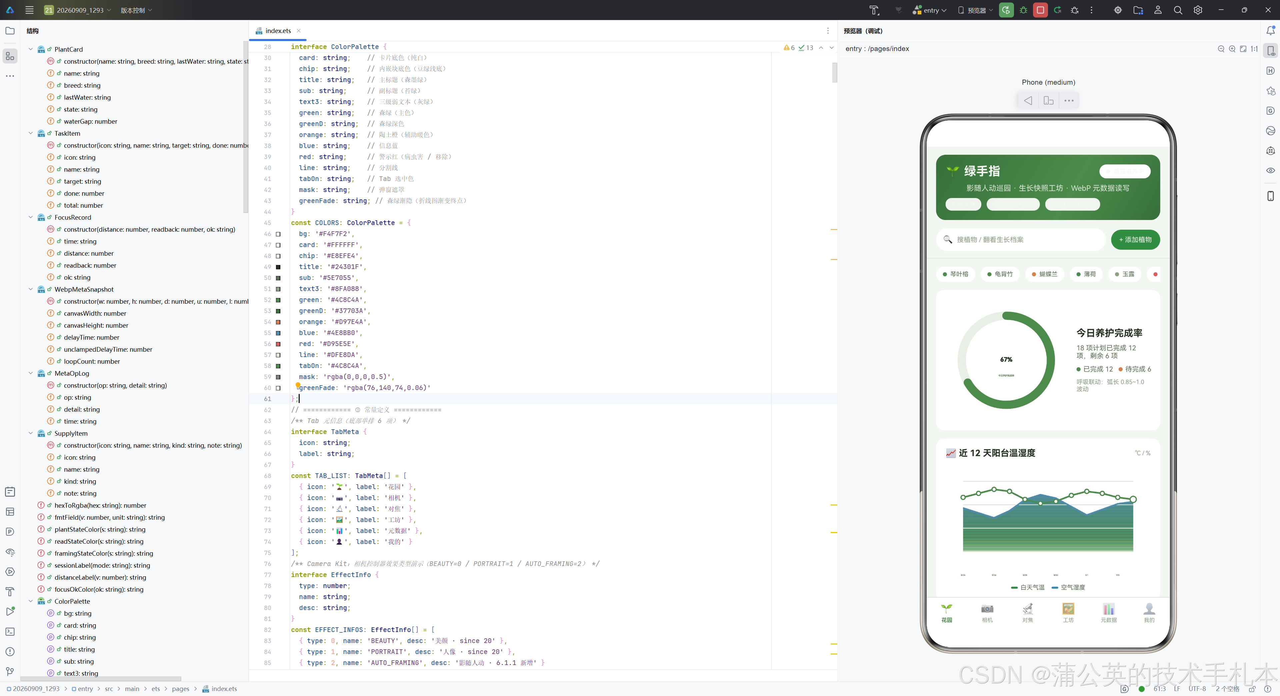1280x696 pixels.
Task: Open the entry run configuration dropdown
Action: [x=930, y=10]
